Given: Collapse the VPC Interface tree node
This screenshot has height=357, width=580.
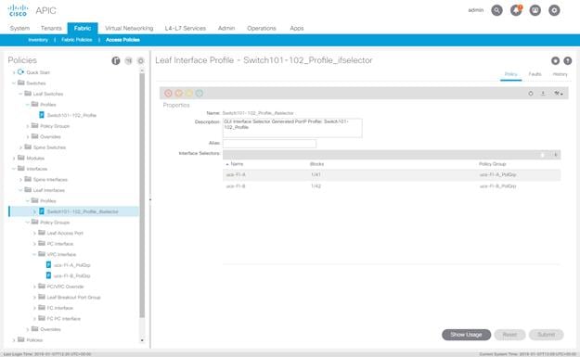Looking at the screenshot, I should [34, 255].
